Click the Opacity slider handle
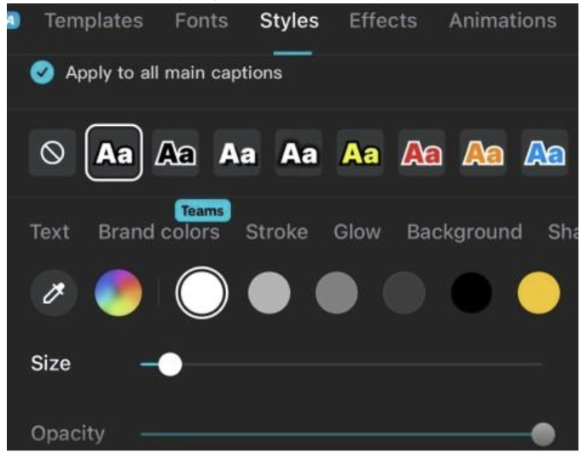The width and height of the screenshot is (586, 459). (542, 434)
